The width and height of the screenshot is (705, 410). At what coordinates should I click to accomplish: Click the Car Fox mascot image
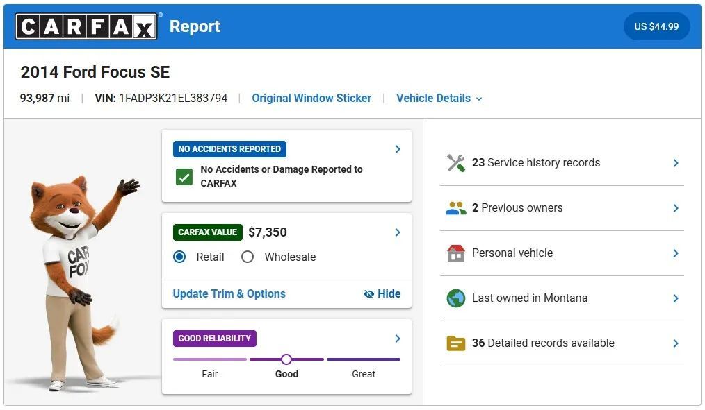80,277
